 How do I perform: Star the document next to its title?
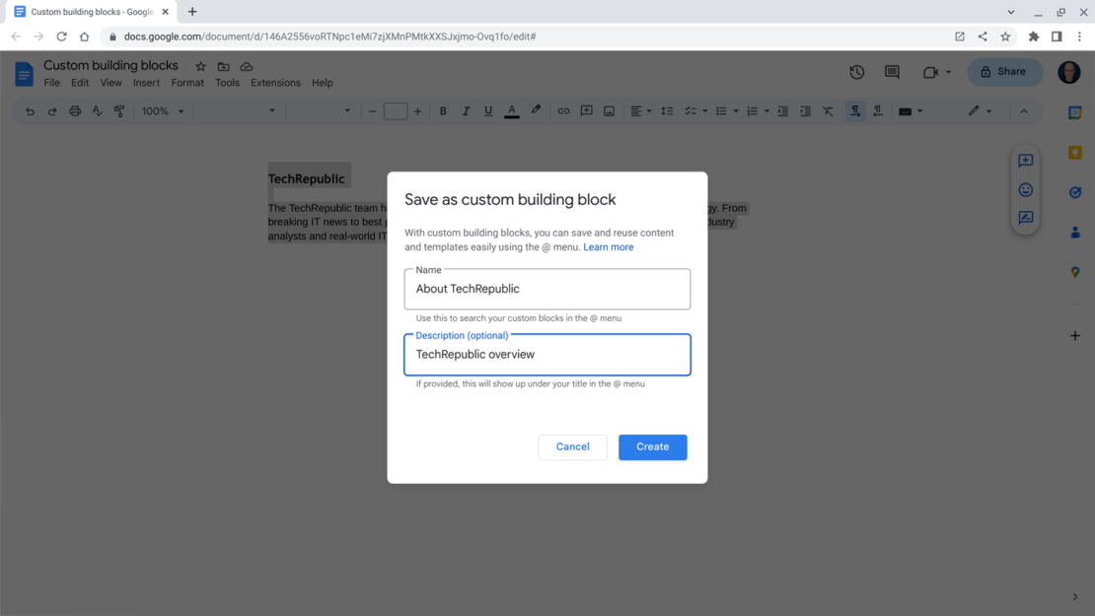200,65
